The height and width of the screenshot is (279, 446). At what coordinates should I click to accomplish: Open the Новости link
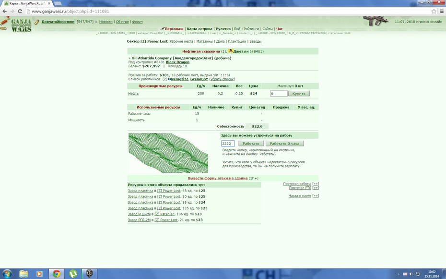pyautogui.click(x=106, y=22)
